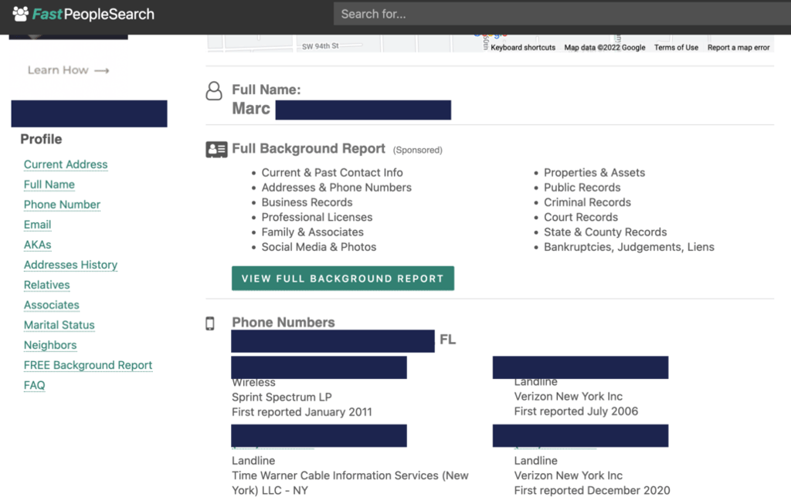The image size is (791, 497).
Task: Click 'First reported January 2011' text
Action: click(x=302, y=412)
